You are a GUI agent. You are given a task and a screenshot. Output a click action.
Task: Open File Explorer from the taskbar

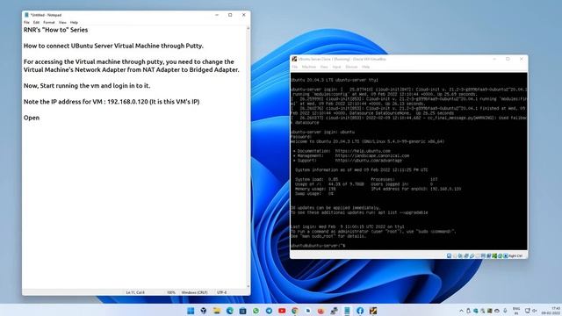[217, 311]
